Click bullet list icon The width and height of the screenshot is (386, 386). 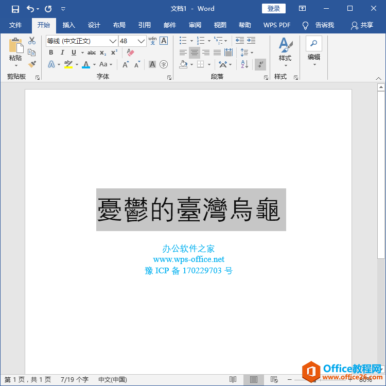pyautogui.click(x=183, y=41)
